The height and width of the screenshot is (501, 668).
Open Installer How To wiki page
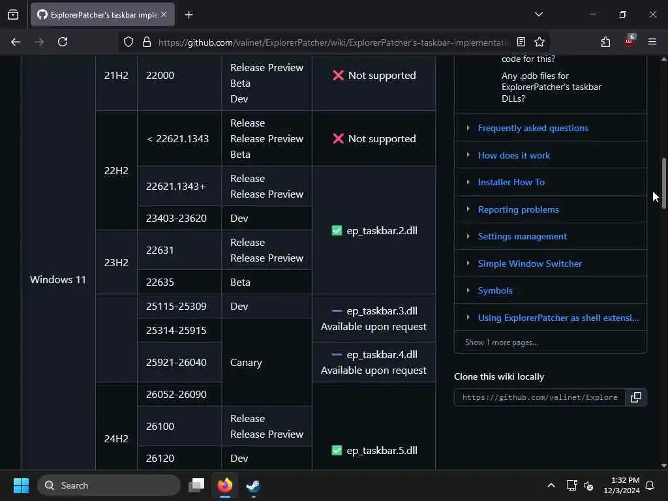pyautogui.click(x=511, y=183)
